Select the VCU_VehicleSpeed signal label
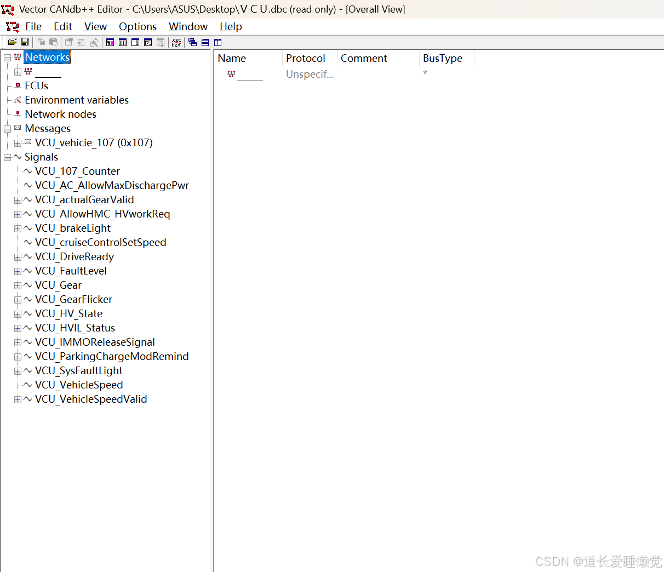The height and width of the screenshot is (572, 664). [x=79, y=385]
